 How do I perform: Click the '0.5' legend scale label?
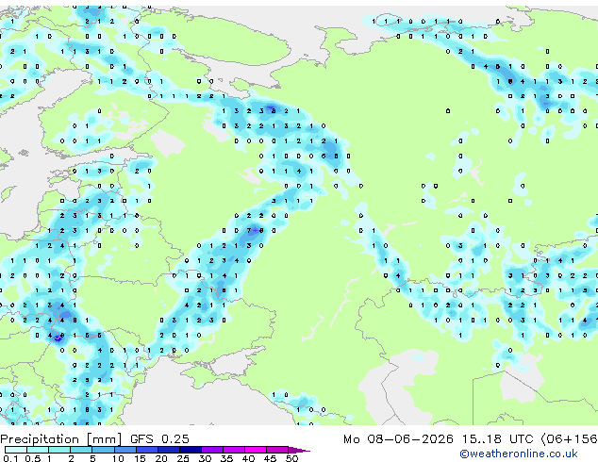point(33,458)
